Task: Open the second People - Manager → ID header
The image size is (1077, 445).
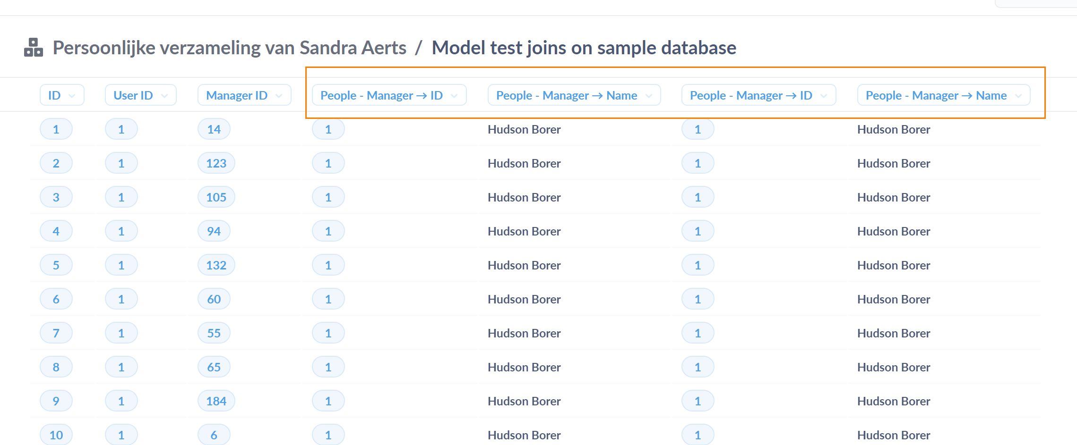Action: tap(758, 95)
